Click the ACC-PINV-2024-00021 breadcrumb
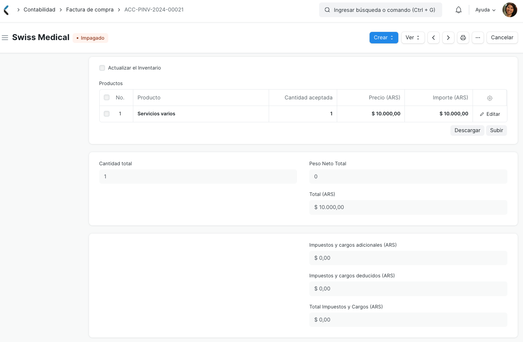The height and width of the screenshot is (342, 523). pos(154,10)
